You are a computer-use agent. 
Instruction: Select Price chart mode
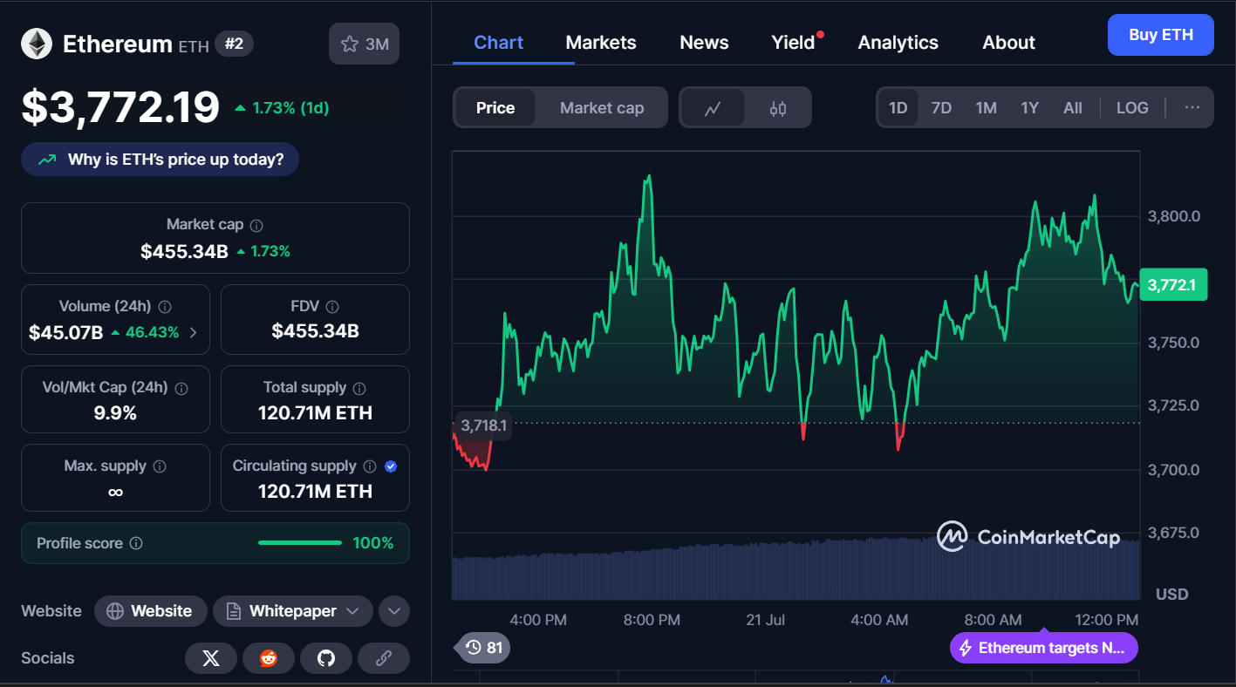pyautogui.click(x=495, y=108)
